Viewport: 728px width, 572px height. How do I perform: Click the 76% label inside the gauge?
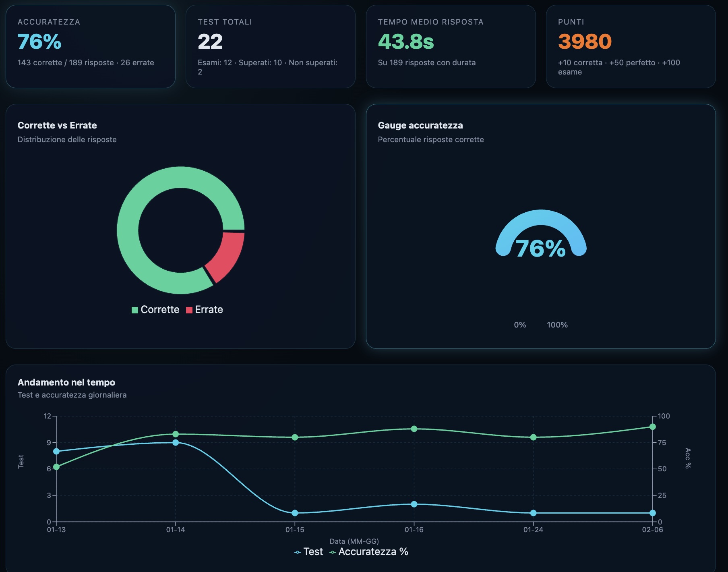[x=541, y=249]
